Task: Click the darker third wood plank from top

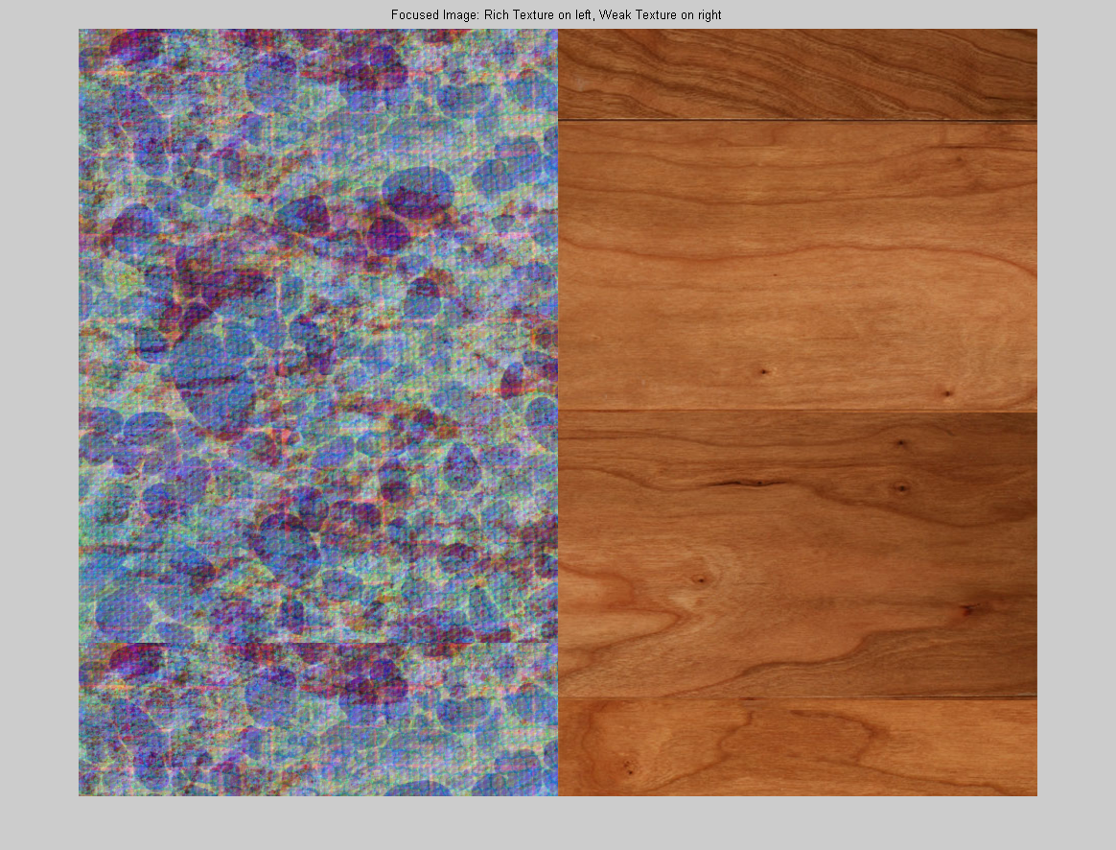Action: [x=798, y=555]
